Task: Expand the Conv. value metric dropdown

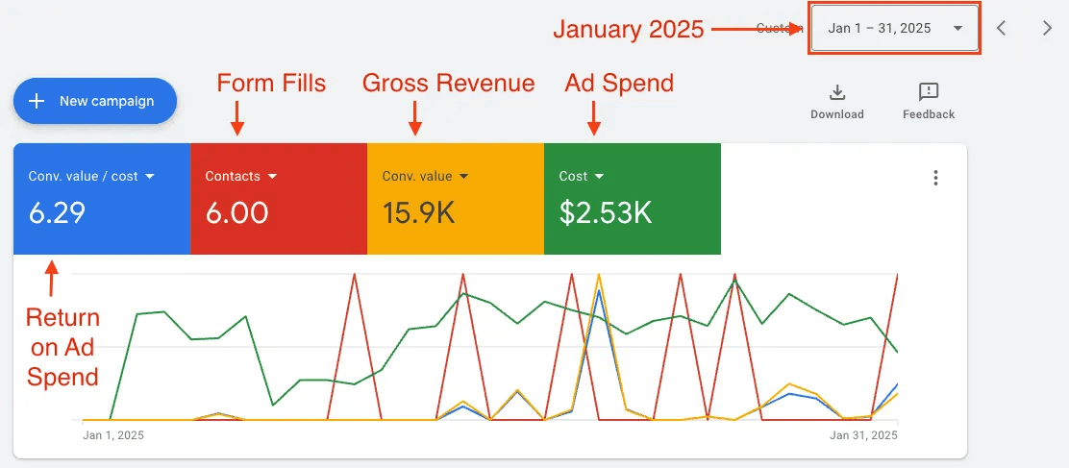Action: (x=463, y=177)
